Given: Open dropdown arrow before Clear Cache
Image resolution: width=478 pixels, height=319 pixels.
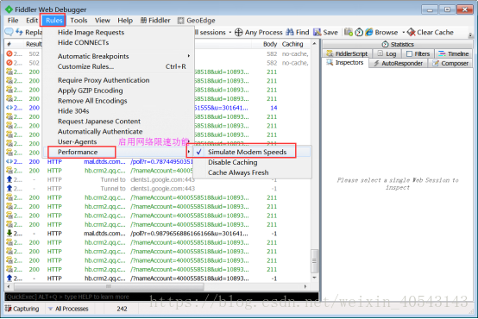Looking at the screenshot, I should pyautogui.click(x=403, y=32).
